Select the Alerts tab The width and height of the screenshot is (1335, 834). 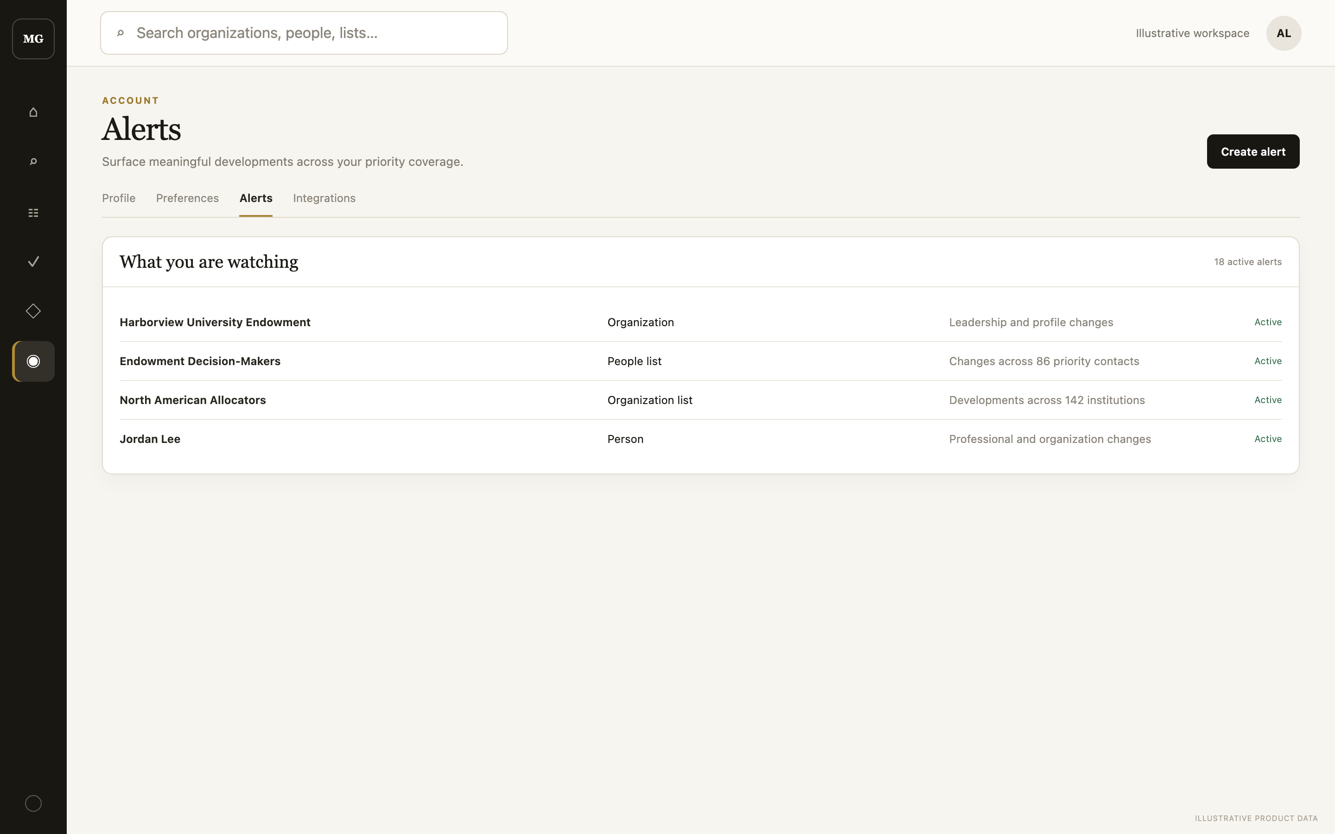pyautogui.click(x=256, y=198)
